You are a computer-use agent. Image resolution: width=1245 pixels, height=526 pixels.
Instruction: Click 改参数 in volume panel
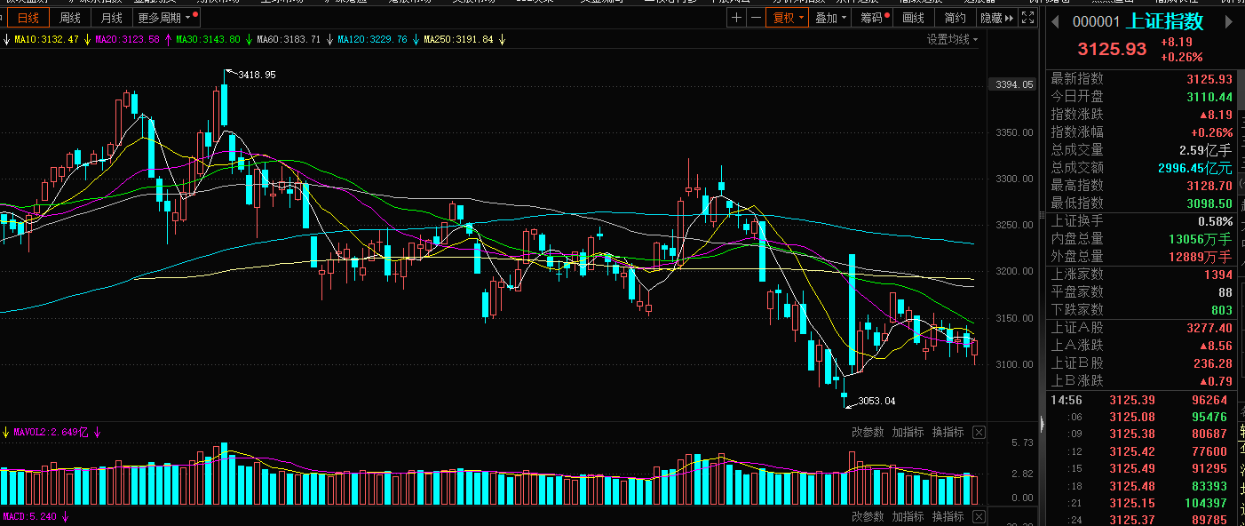point(868,432)
